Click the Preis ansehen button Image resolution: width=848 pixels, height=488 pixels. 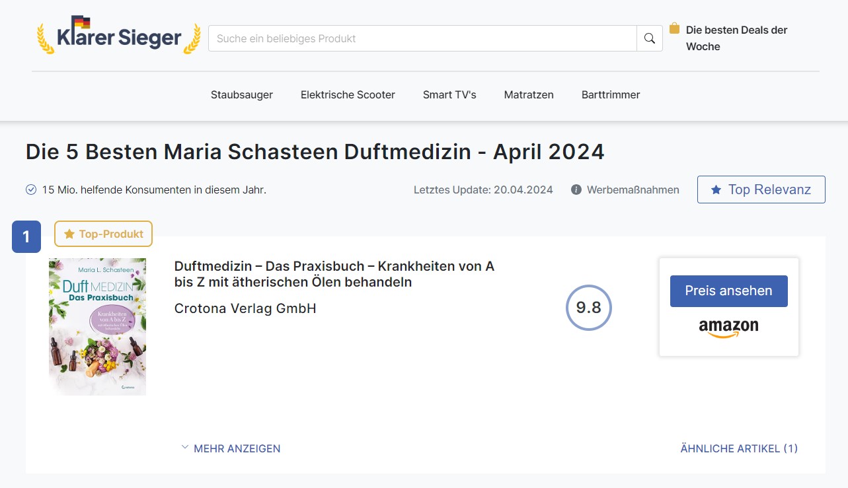728,291
